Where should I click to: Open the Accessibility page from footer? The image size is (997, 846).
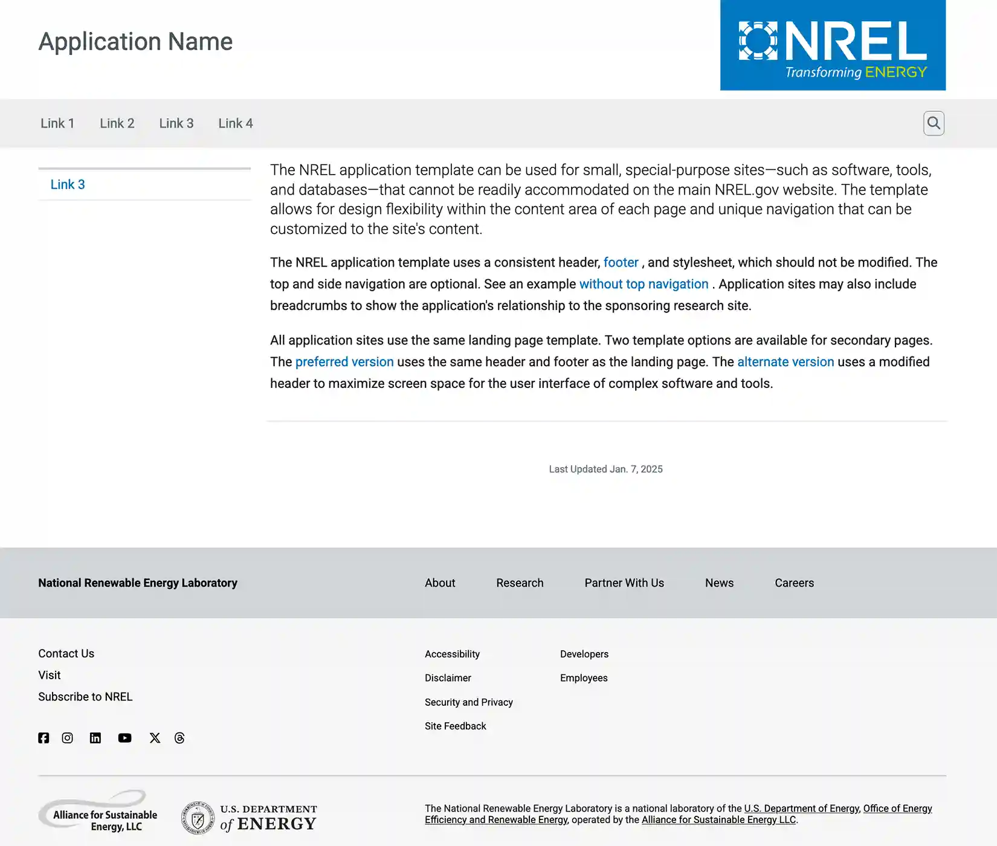coord(452,653)
